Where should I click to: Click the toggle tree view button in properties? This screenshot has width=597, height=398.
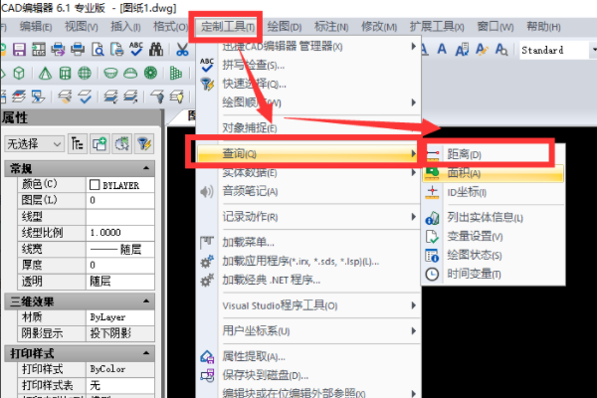point(78,143)
